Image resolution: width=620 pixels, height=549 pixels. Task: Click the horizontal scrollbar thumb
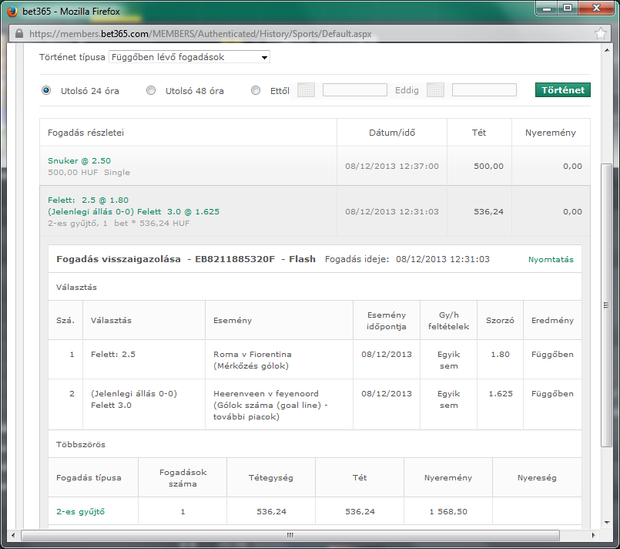(290, 535)
